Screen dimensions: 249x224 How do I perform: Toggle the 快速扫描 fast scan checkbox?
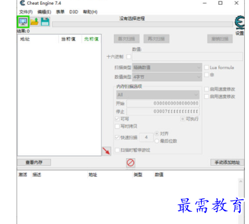[117, 138]
